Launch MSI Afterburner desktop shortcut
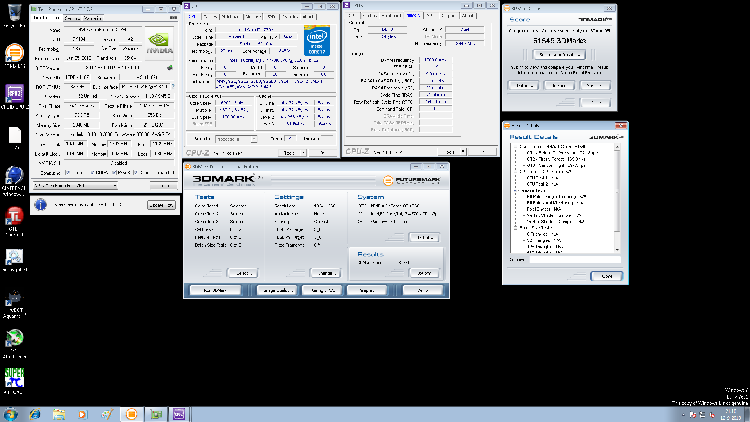The image size is (750, 422). tap(14, 344)
